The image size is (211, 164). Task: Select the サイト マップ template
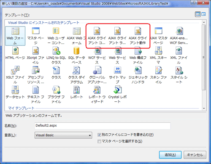point(117,75)
